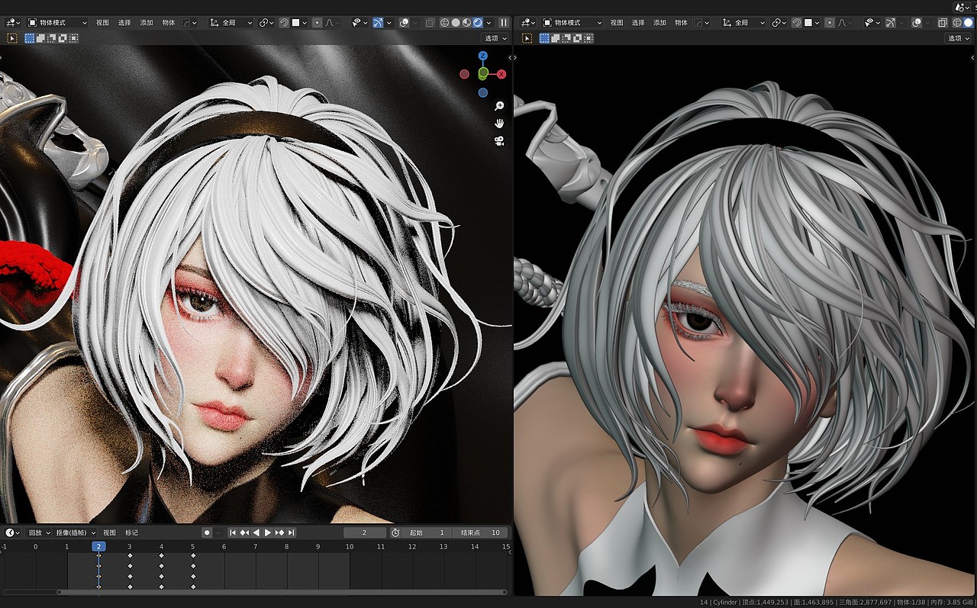The width and height of the screenshot is (977, 608).
Task: Open 选择 menu in left viewport header
Action: (x=124, y=23)
